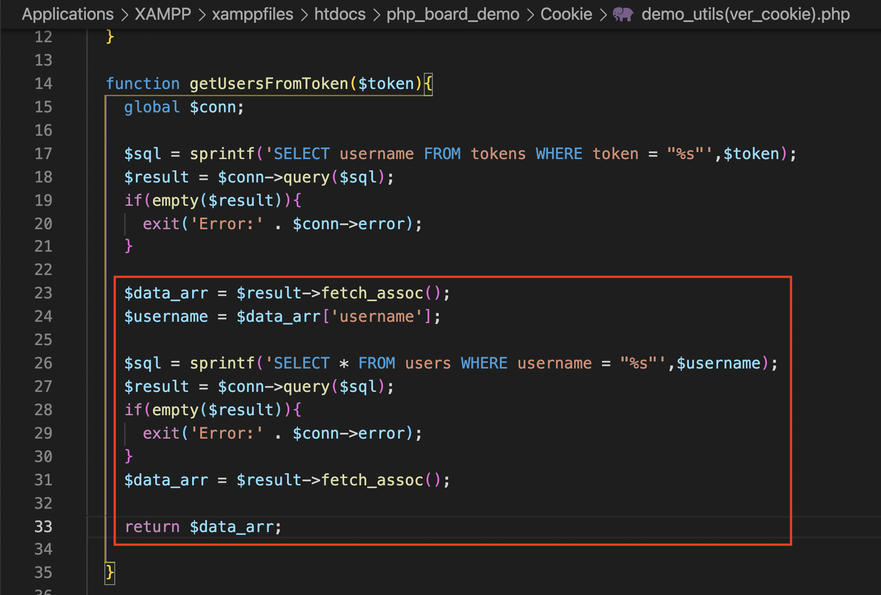
Task: Click the $username variable on line 24
Action: pos(166,317)
